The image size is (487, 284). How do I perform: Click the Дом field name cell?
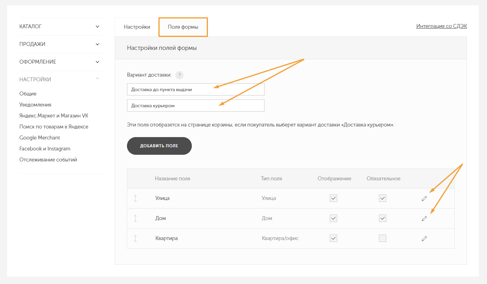(x=161, y=218)
